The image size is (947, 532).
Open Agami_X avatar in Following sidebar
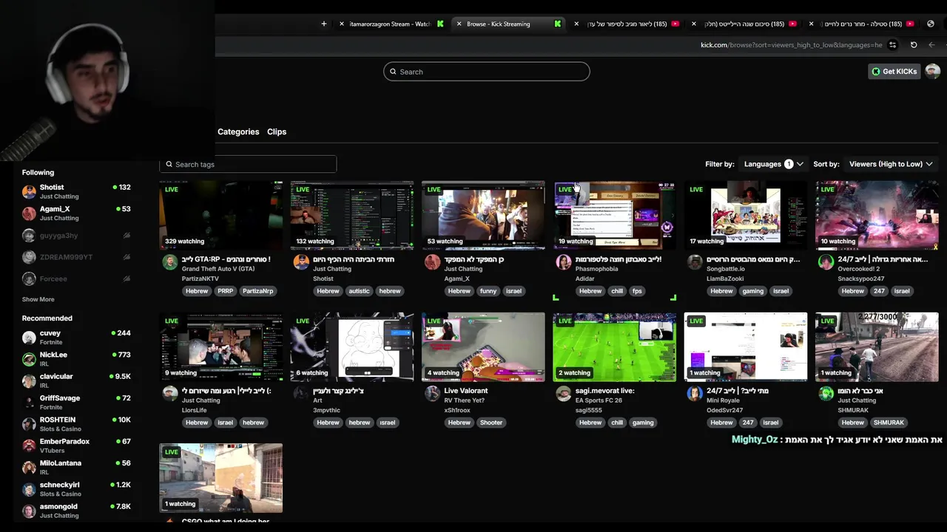point(29,214)
